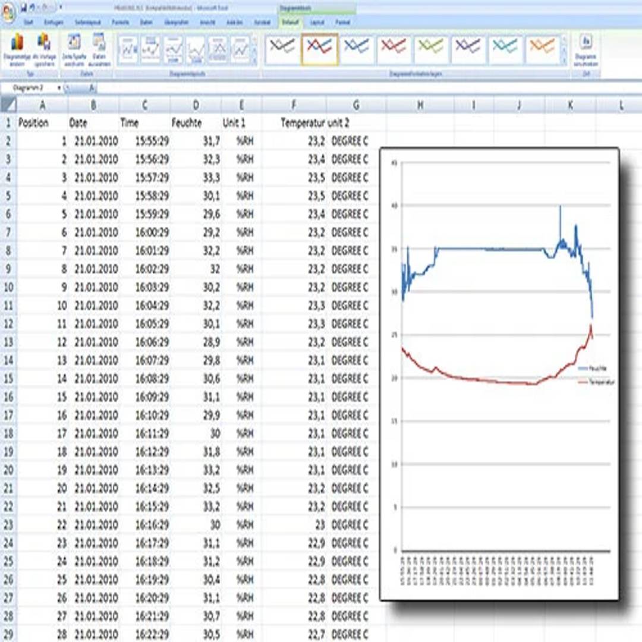
Task: Switch to the Layout chart tab
Action: pos(317,22)
